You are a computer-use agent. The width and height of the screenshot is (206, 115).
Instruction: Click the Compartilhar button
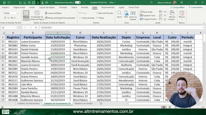tap(177, 7)
